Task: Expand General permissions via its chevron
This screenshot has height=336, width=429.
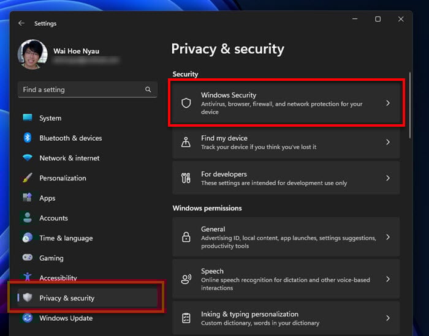Action: click(x=388, y=237)
